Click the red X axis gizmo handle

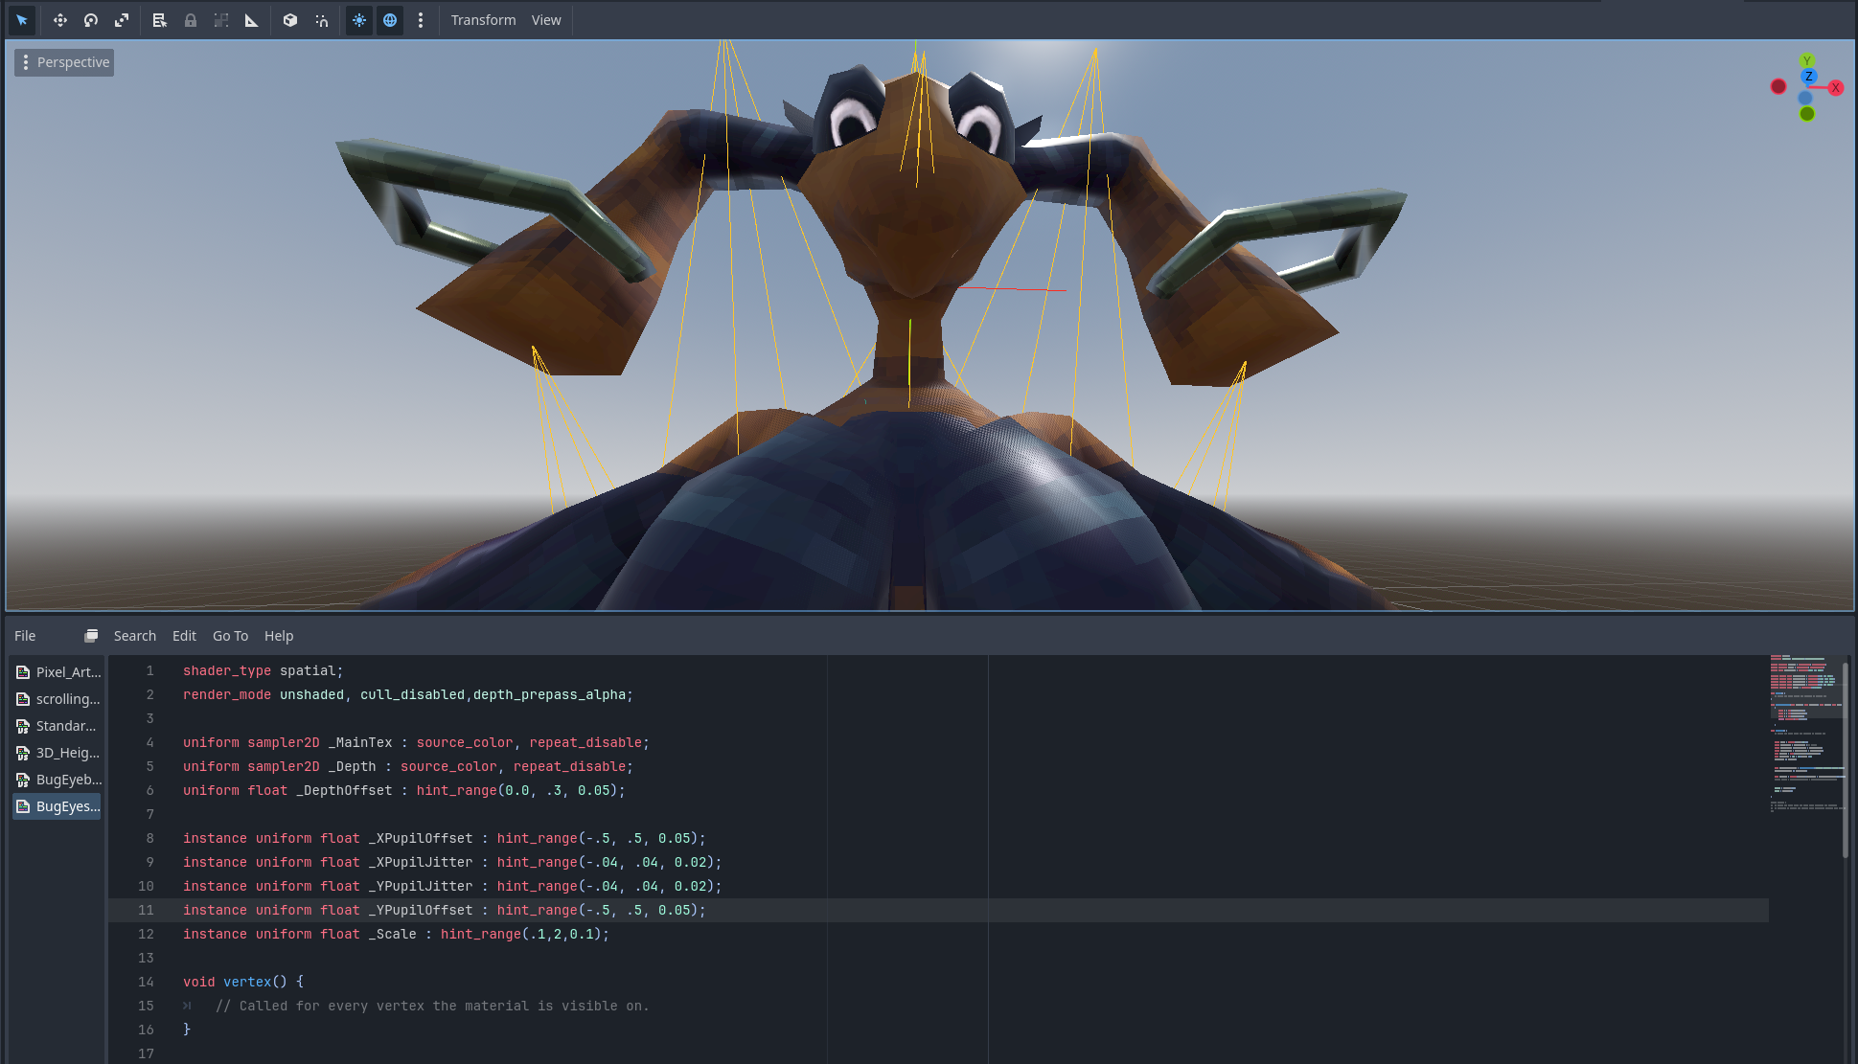pyautogui.click(x=1835, y=88)
